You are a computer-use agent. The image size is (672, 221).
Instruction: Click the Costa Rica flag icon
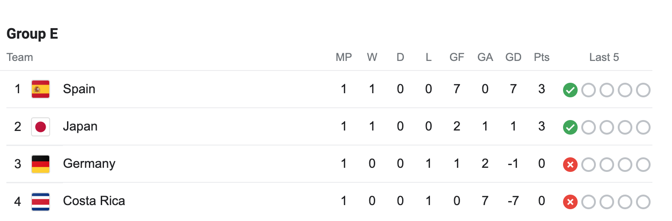[x=41, y=201]
